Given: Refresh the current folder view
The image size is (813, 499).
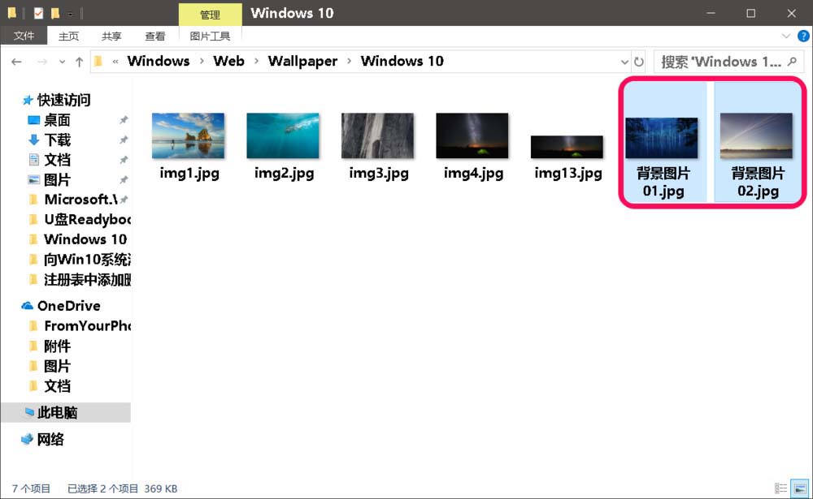Looking at the screenshot, I should [639, 62].
